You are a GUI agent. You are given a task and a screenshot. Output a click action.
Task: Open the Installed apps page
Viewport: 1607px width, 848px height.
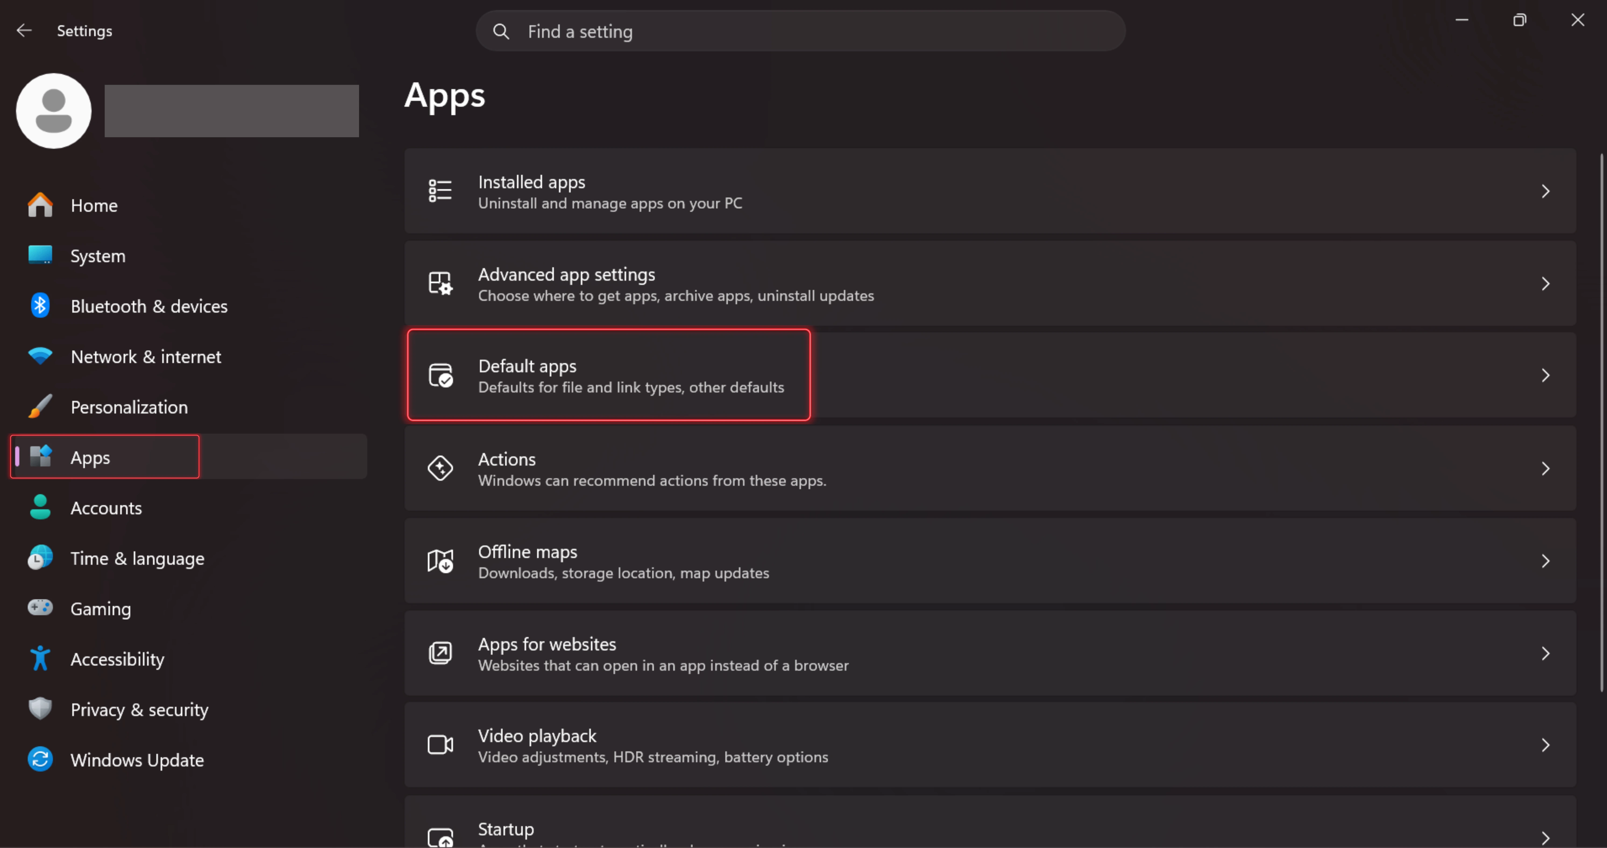990,191
